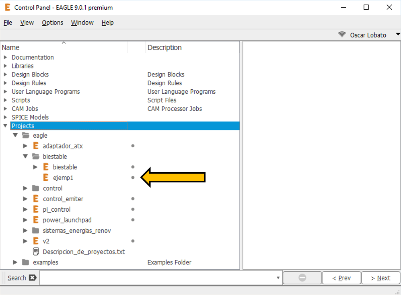Image resolution: width=401 pixels, height=295 pixels.
Task: Click the ejemp1 EAGLE project icon
Action: coord(46,177)
